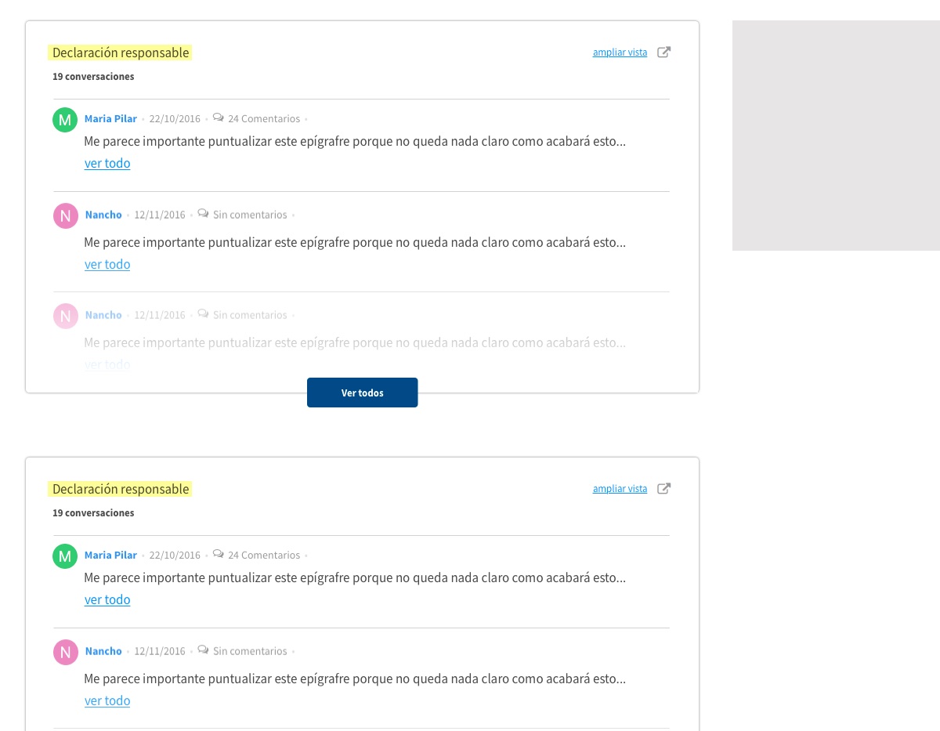Click the comment bubble icon beside 24 Comentarios, first card
This screenshot has width=940, height=731.
pos(218,118)
